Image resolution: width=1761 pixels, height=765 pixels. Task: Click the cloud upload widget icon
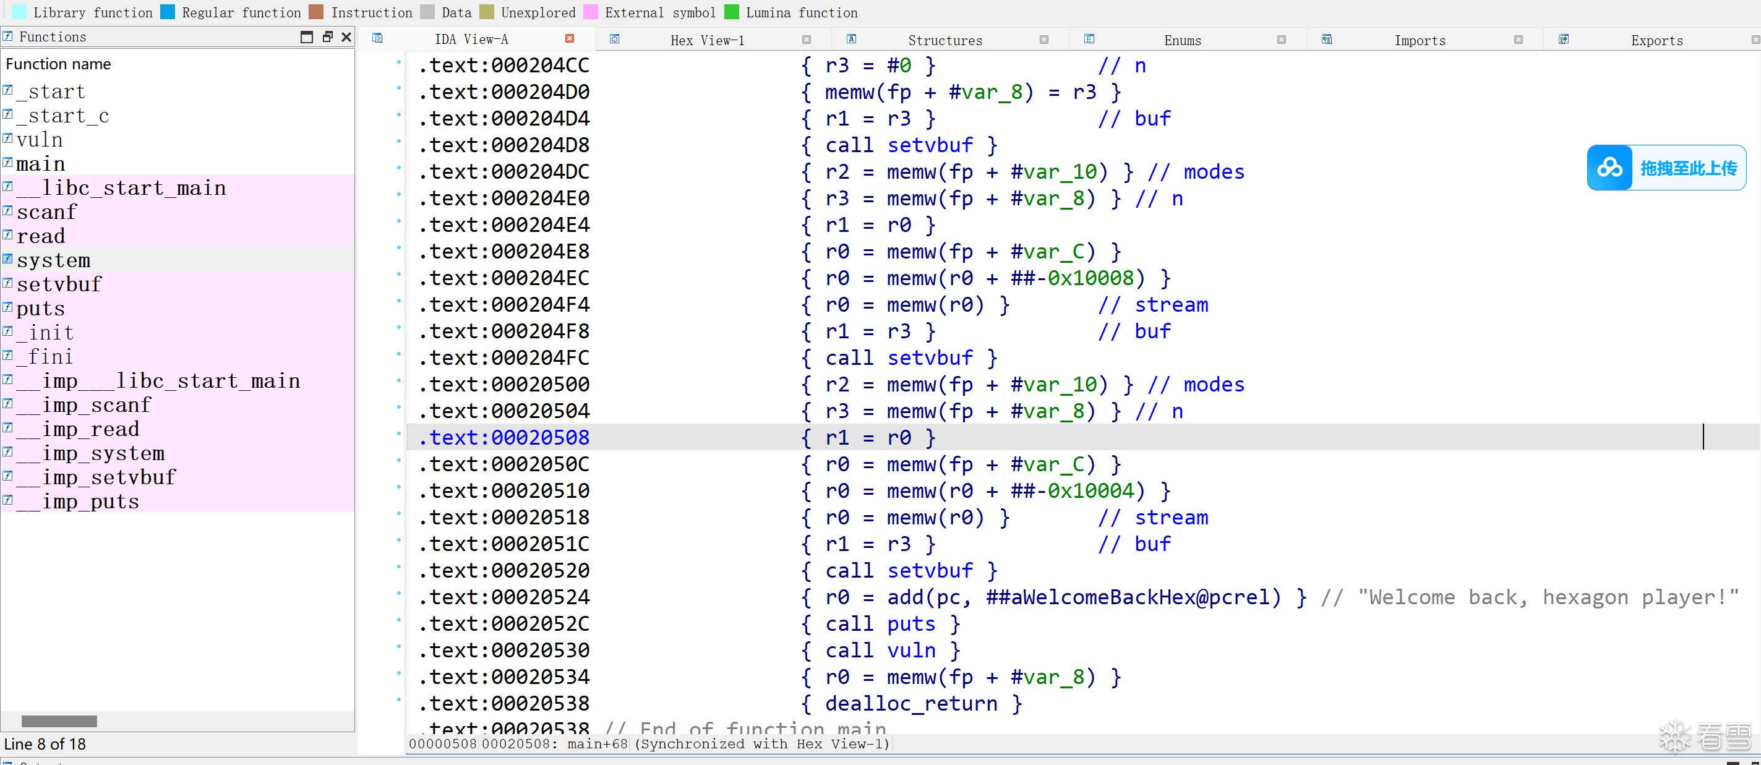(1609, 168)
